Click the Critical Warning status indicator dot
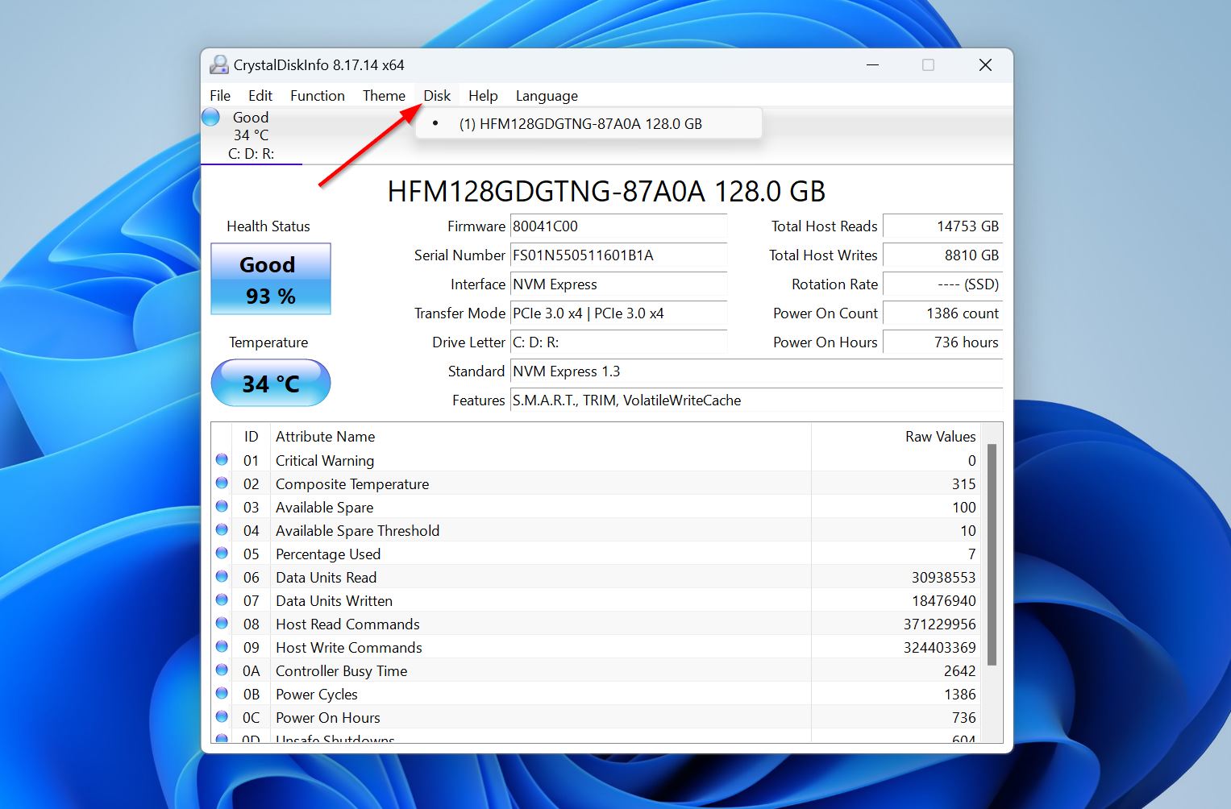 (x=222, y=460)
